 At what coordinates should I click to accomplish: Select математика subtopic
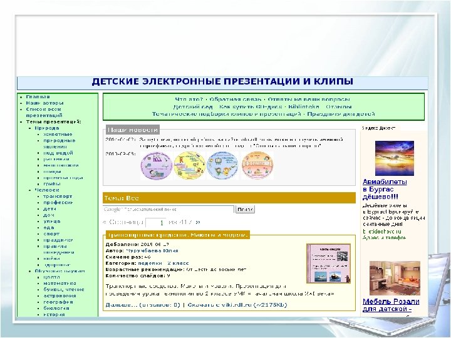(60, 284)
